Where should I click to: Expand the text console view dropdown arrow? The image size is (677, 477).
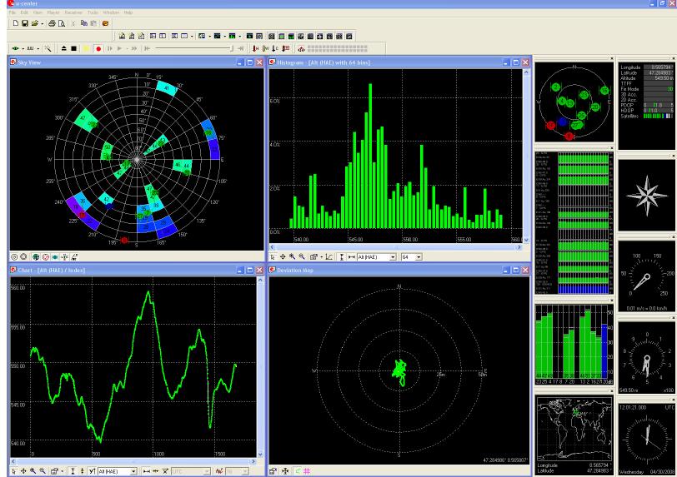(x=210, y=37)
